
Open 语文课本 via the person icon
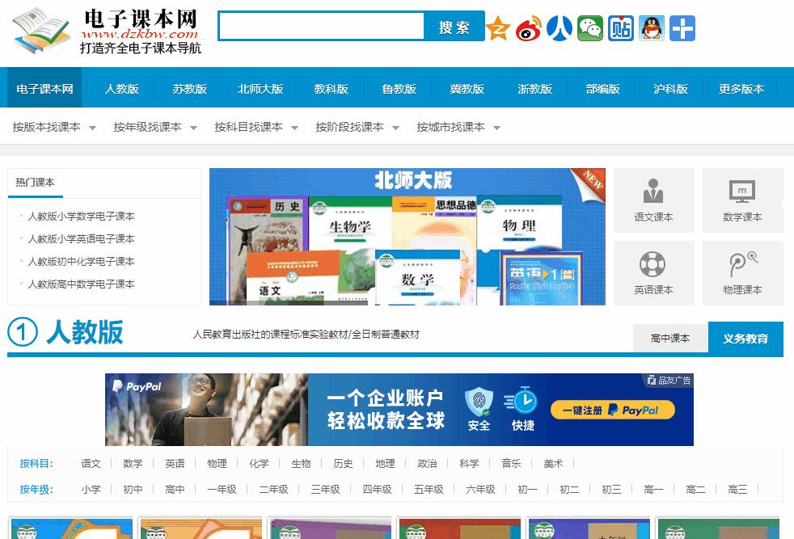[x=653, y=200]
